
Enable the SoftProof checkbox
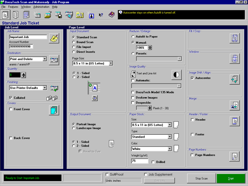(x=107, y=174)
